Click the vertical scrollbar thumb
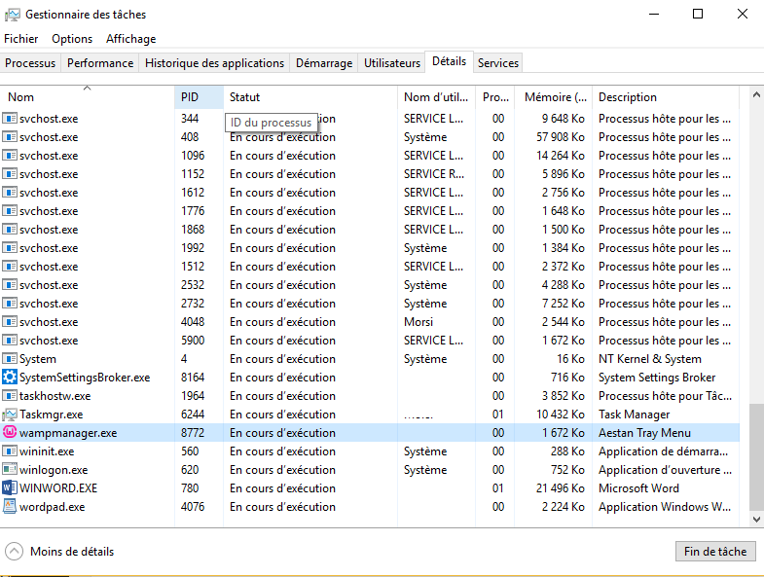Image resolution: width=764 pixels, height=577 pixels. click(x=756, y=456)
